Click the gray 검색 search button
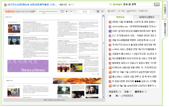Viewport: 169px width, 107px height. click(x=157, y=5)
